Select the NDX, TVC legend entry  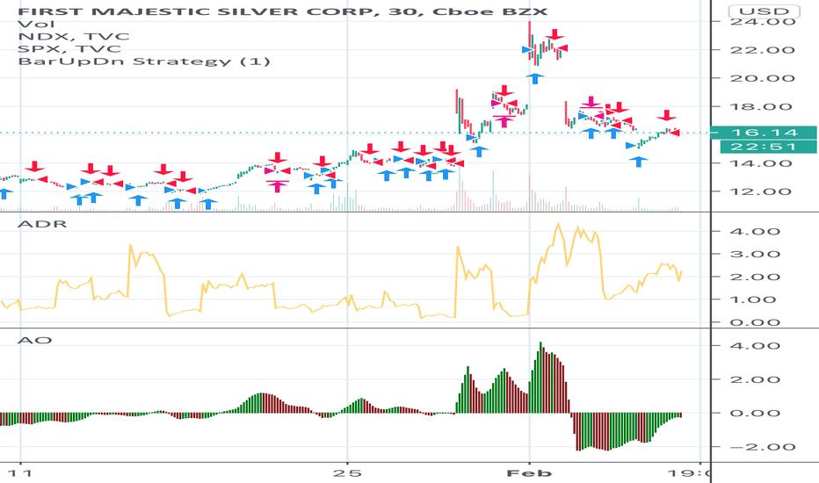[74, 37]
